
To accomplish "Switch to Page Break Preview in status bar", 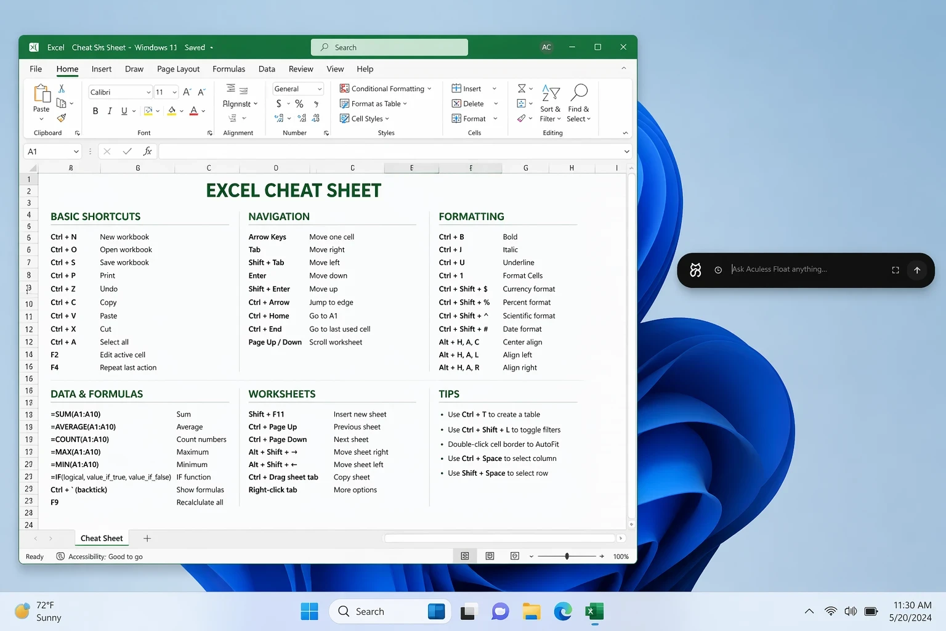I will click(515, 556).
